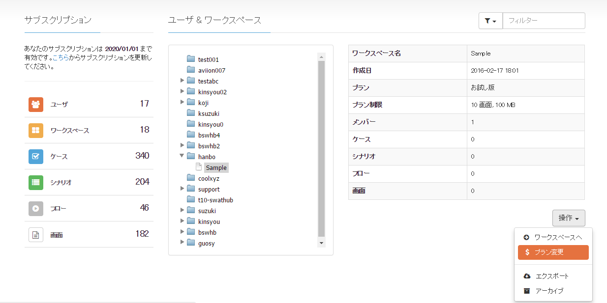
Task: Click the orange ユーザ users icon
Action: click(36, 104)
